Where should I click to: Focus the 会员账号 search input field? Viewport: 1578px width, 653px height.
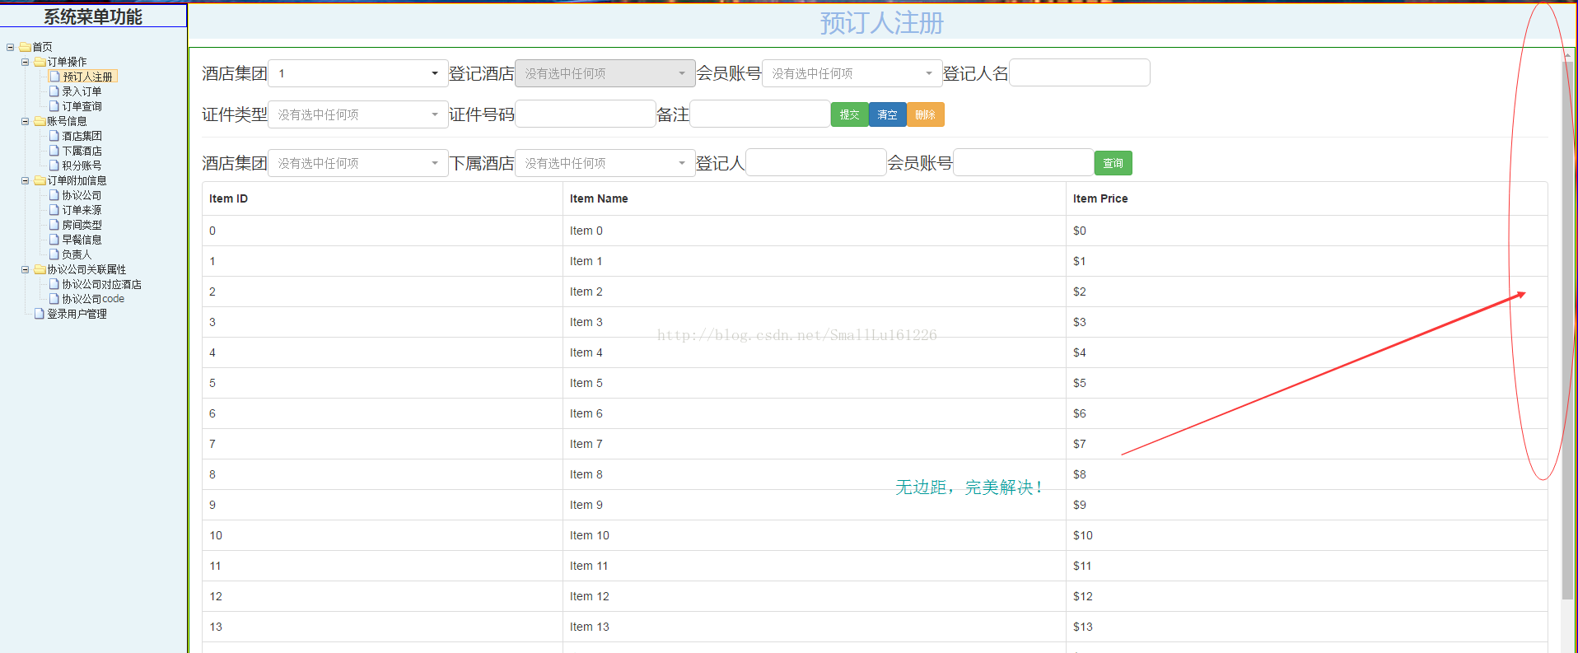(x=1024, y=162)
